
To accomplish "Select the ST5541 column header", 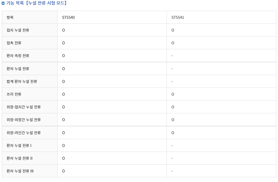I will pos(178,17).
